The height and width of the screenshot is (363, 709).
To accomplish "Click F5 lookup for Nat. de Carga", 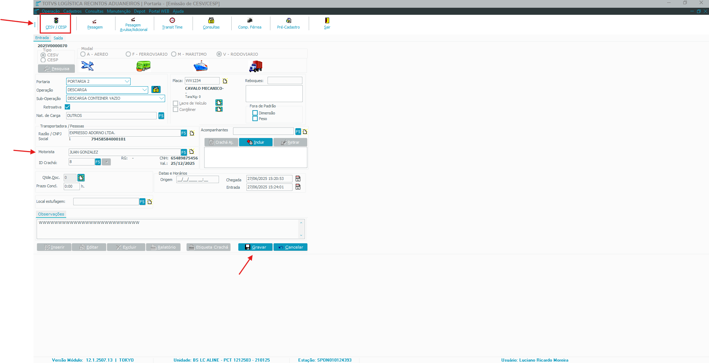I will click(161, 116).
